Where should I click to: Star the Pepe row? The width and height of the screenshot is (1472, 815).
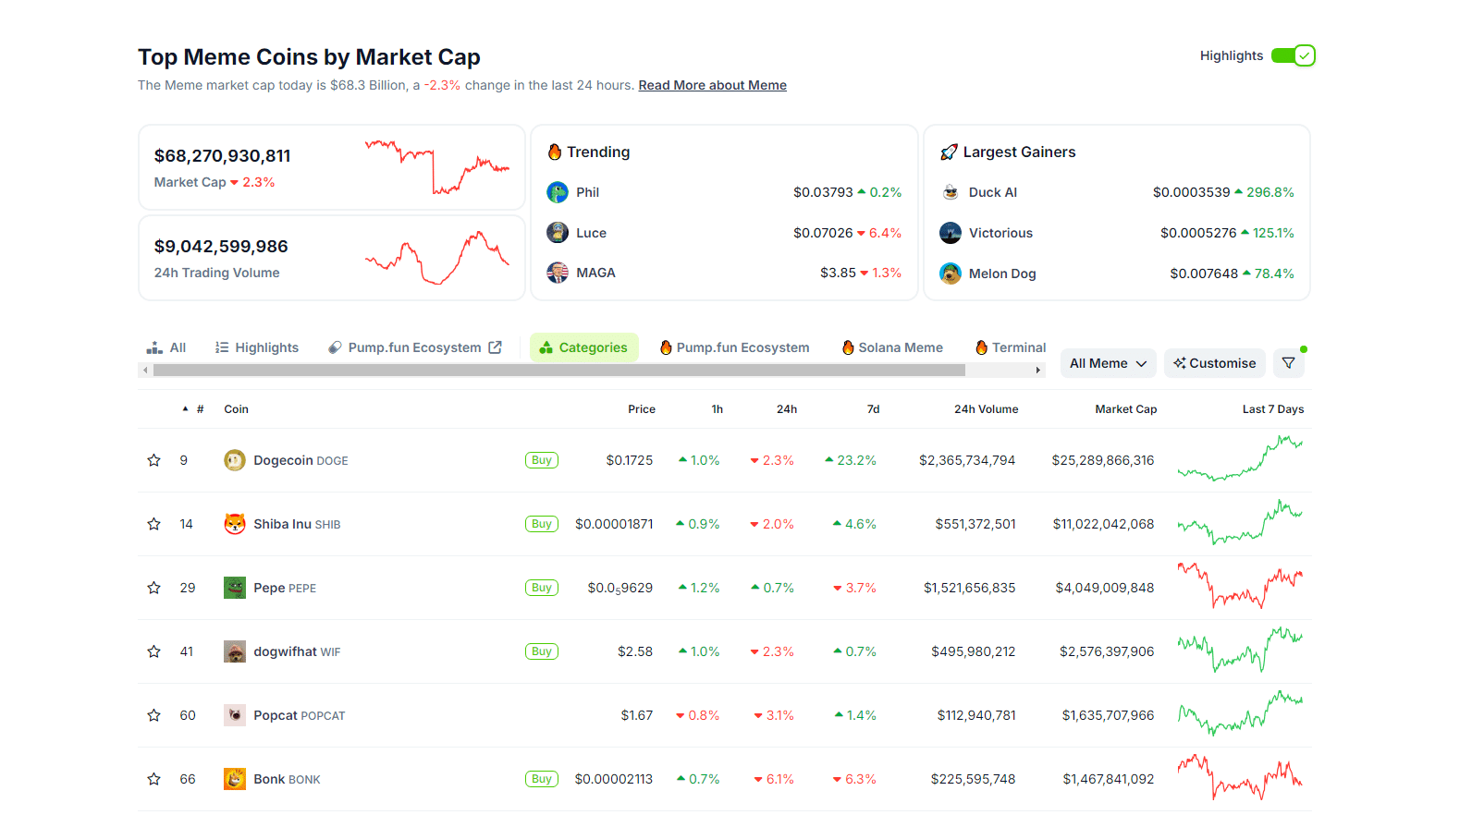point(154,588)
